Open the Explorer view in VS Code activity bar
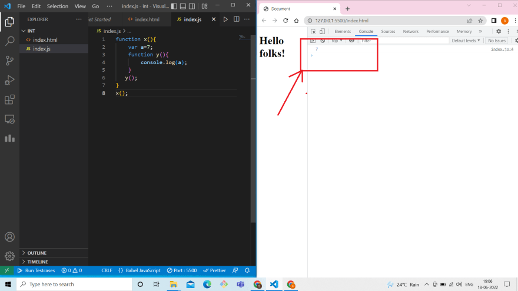 9,22
